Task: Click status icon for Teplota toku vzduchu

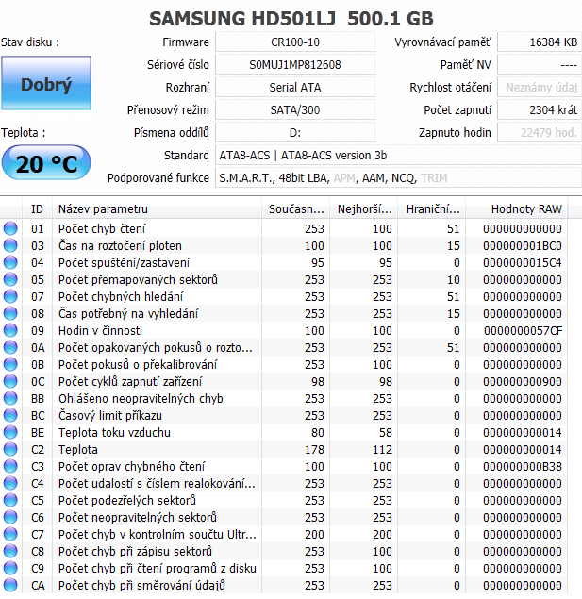Action: coord(10,432)
